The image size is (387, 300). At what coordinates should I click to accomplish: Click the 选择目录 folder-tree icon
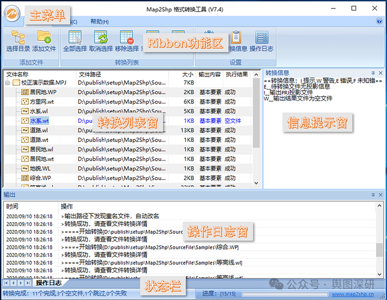click(x=18, y=37)
